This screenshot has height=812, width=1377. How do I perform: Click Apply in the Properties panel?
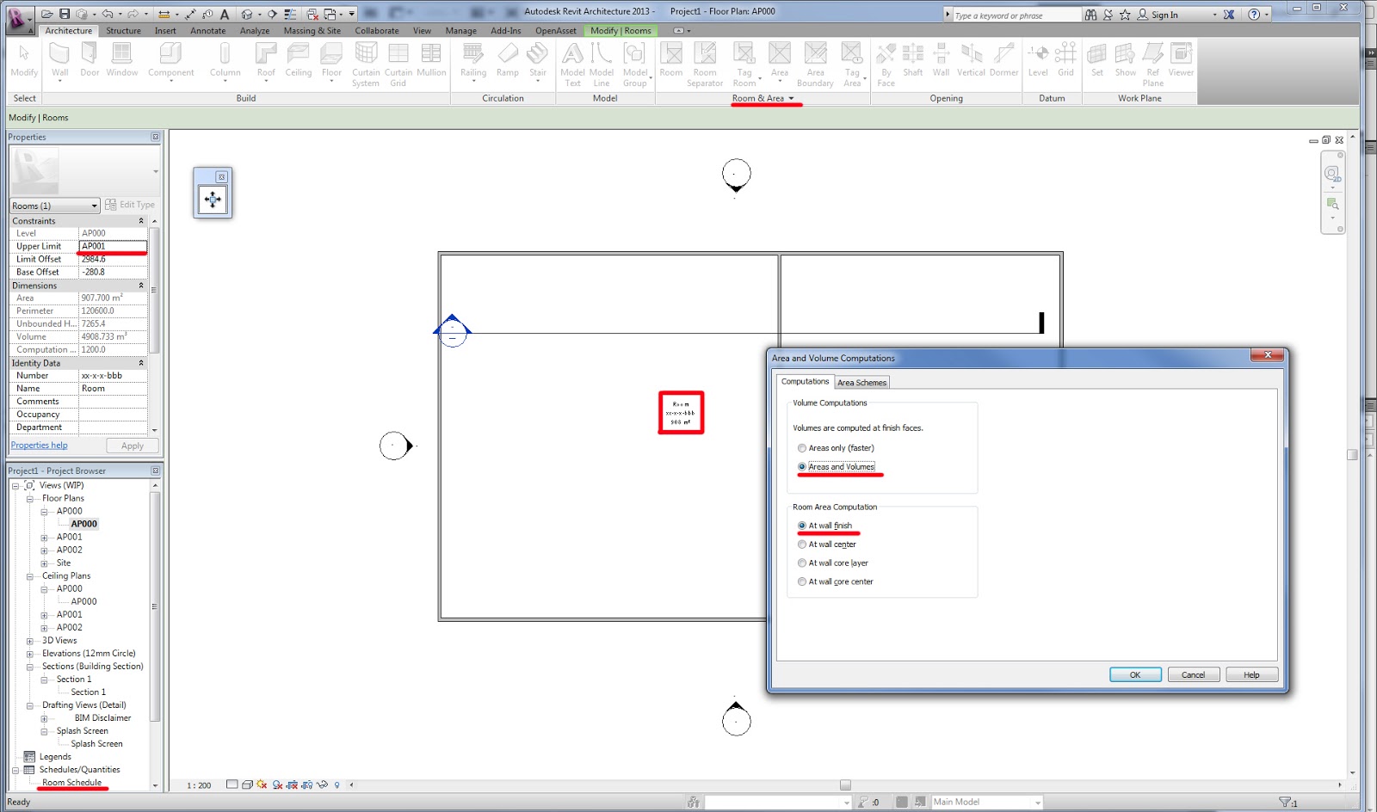pos(132,445)
